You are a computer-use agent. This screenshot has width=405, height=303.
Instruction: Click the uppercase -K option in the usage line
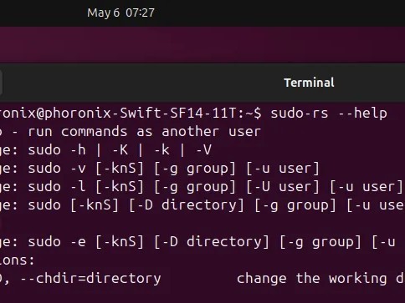120,150
